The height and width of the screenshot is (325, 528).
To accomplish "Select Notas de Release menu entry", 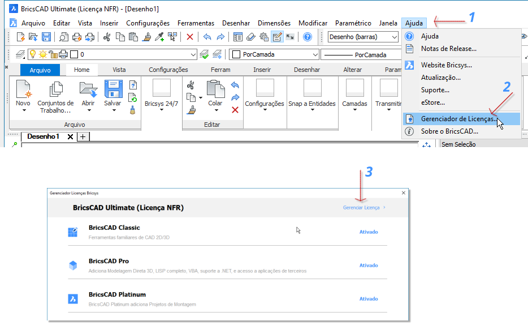I will point(462,49).
